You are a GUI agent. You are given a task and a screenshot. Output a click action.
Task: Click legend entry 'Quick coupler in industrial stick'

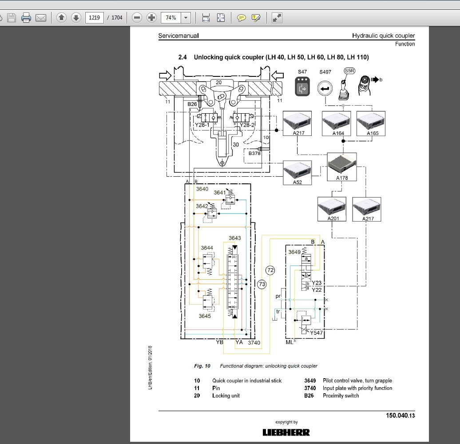click(247, 381)
